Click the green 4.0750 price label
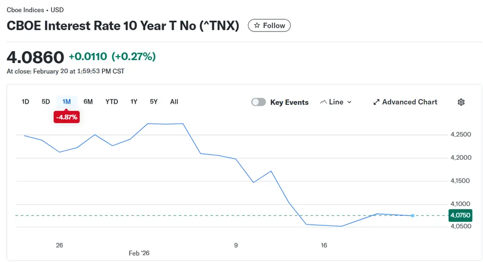Viewport: 483px width, 262px height. 460,216
